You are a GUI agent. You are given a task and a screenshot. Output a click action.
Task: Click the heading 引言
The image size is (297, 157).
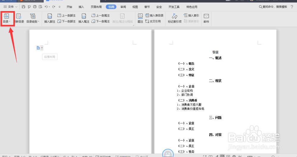point(215,52)
